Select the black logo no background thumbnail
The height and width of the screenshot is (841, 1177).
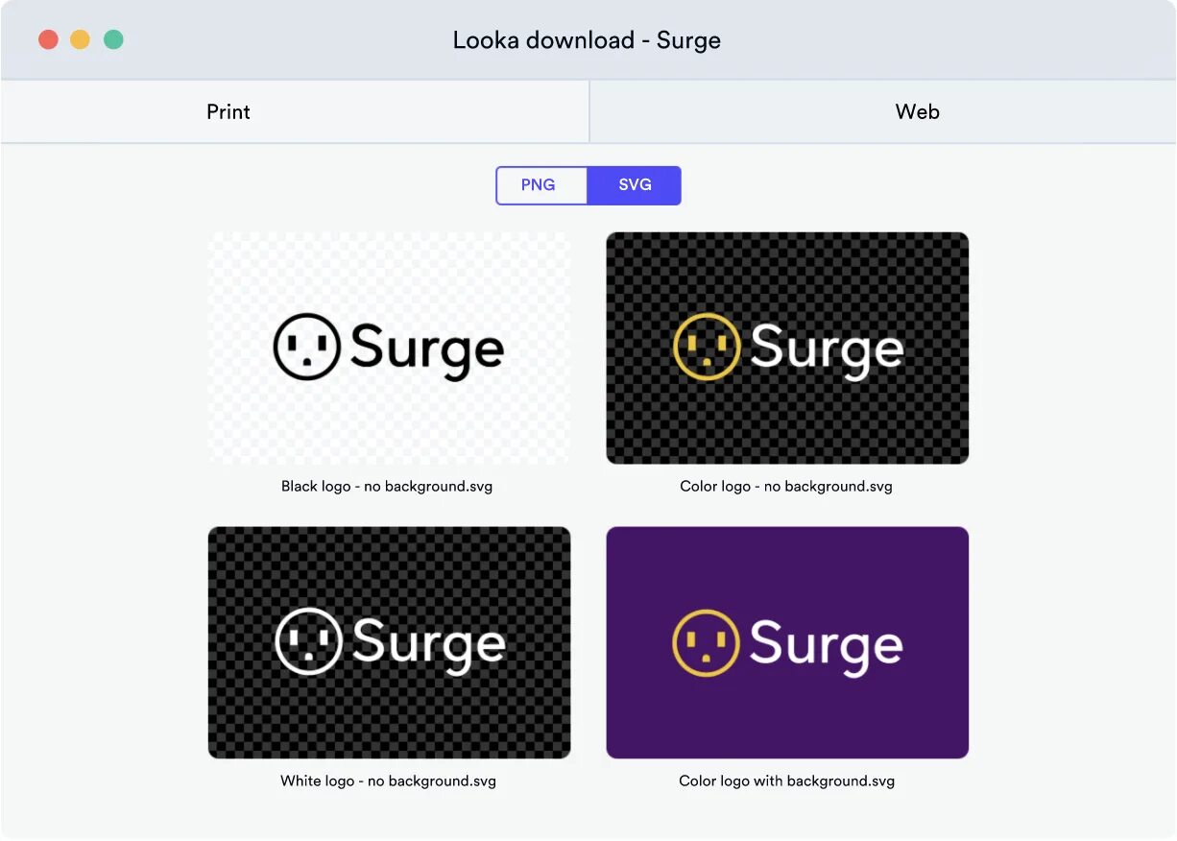pyautogui.click(x=389, y=348)
